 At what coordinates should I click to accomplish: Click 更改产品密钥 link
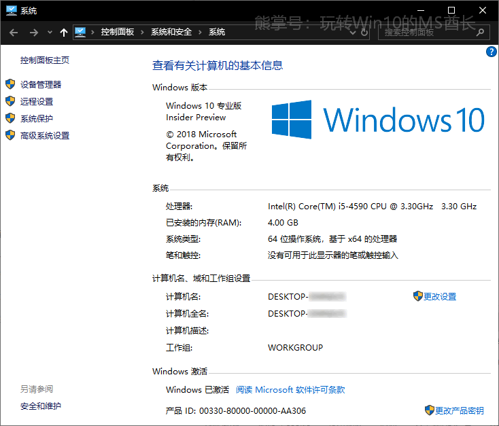click(x=459, y=411)
